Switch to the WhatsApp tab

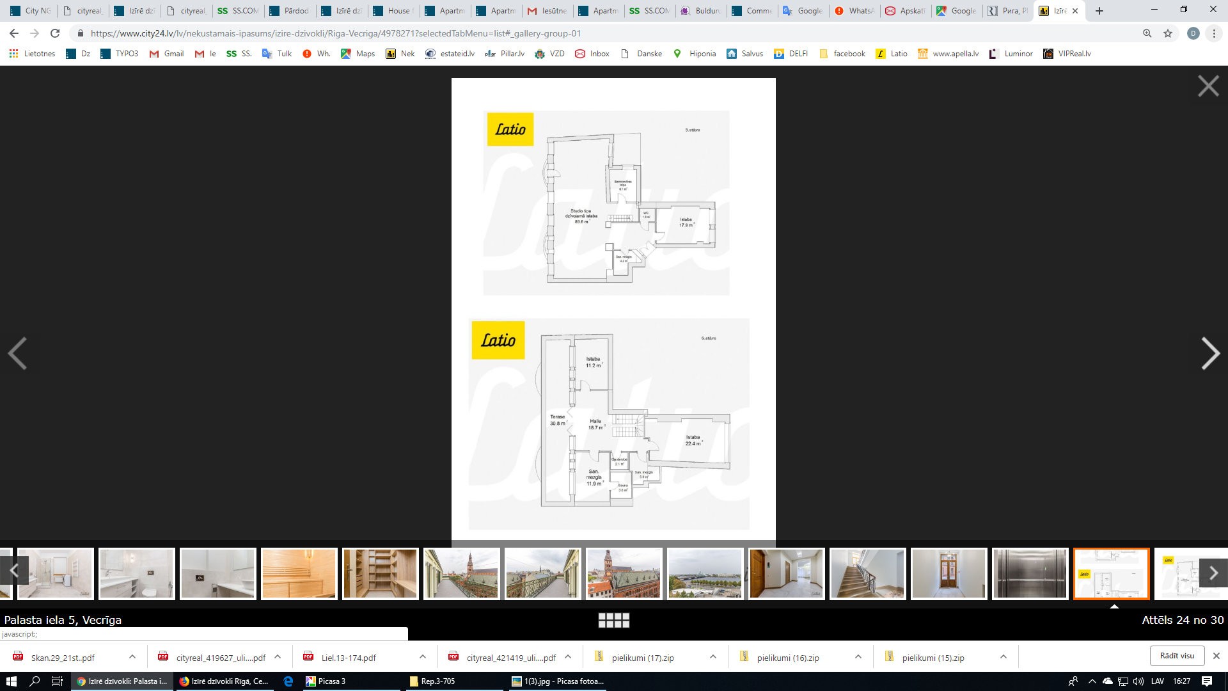(854, 11)
